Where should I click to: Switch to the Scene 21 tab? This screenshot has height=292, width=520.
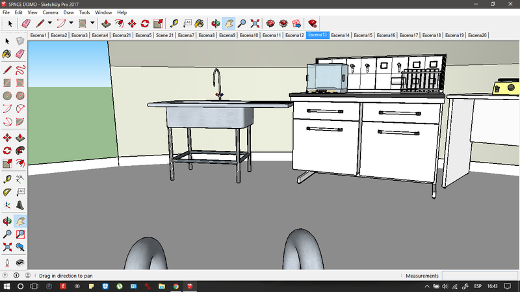pos(164,35)
